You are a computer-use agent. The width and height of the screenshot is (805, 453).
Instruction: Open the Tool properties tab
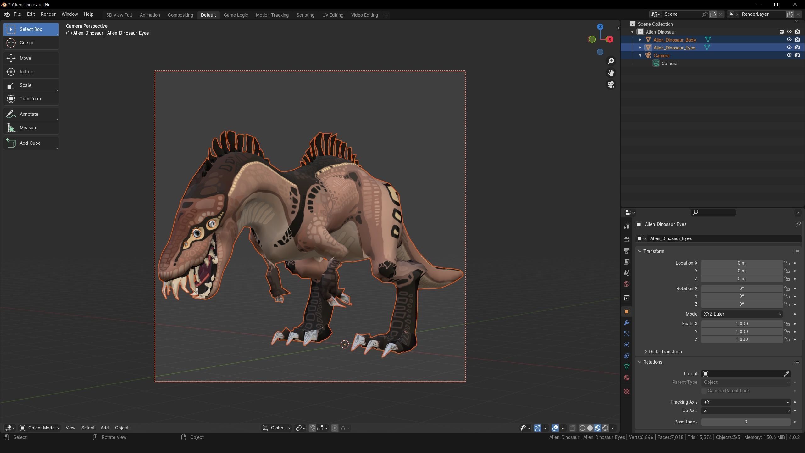coord(626,226)
